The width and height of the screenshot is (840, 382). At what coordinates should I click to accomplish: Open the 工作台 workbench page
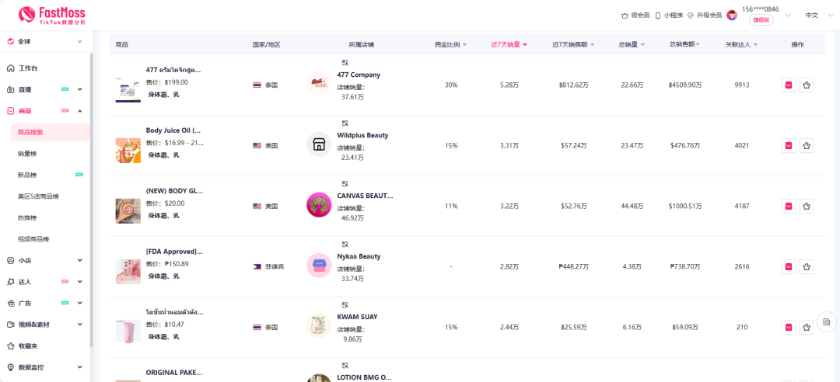tap(28, 68)
